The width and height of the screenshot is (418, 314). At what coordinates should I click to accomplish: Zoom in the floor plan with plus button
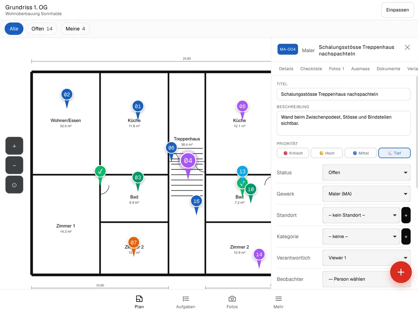point(14,146)
